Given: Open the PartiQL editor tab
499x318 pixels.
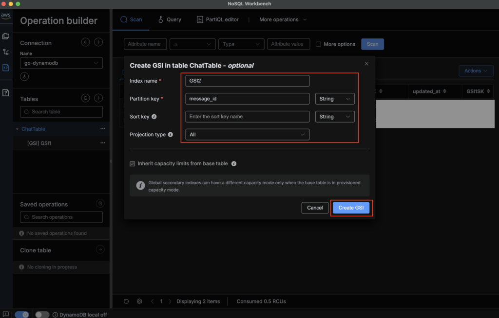Looking at the screenshot, I should coord(218,19).
